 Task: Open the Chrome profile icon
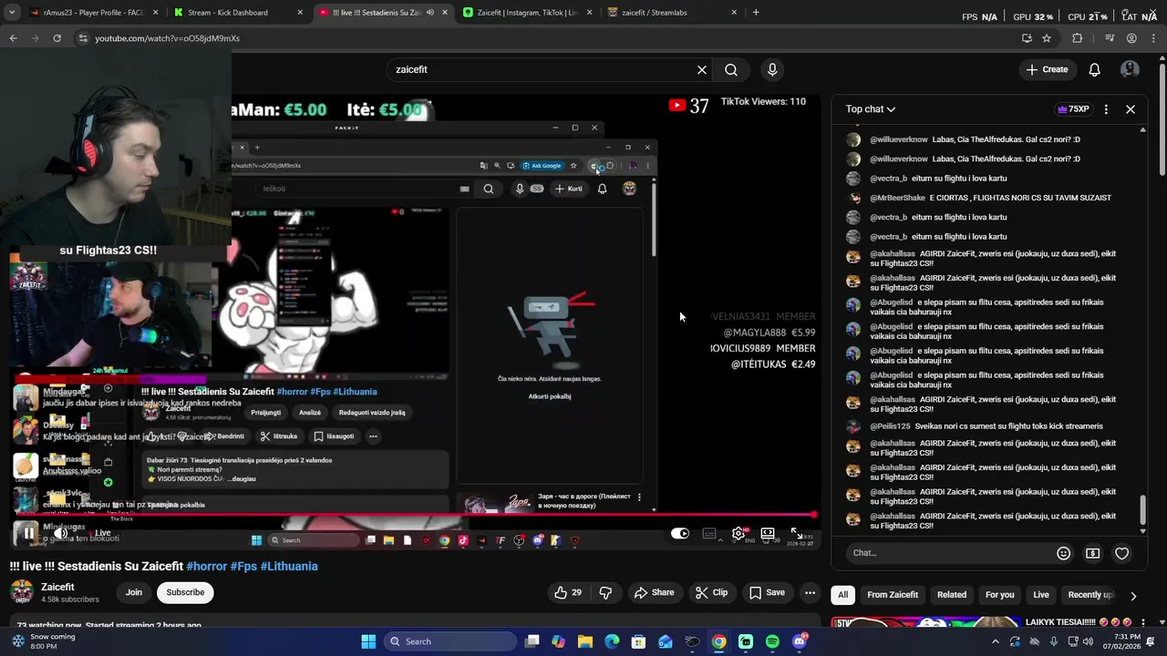[x=1131, y=38]
